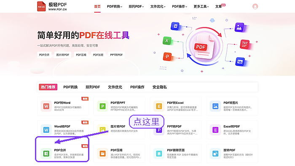The width and height of the screenshot is (295, 166).
Task: Open the PDF删除页面 card title
Action: pos(176,150)
